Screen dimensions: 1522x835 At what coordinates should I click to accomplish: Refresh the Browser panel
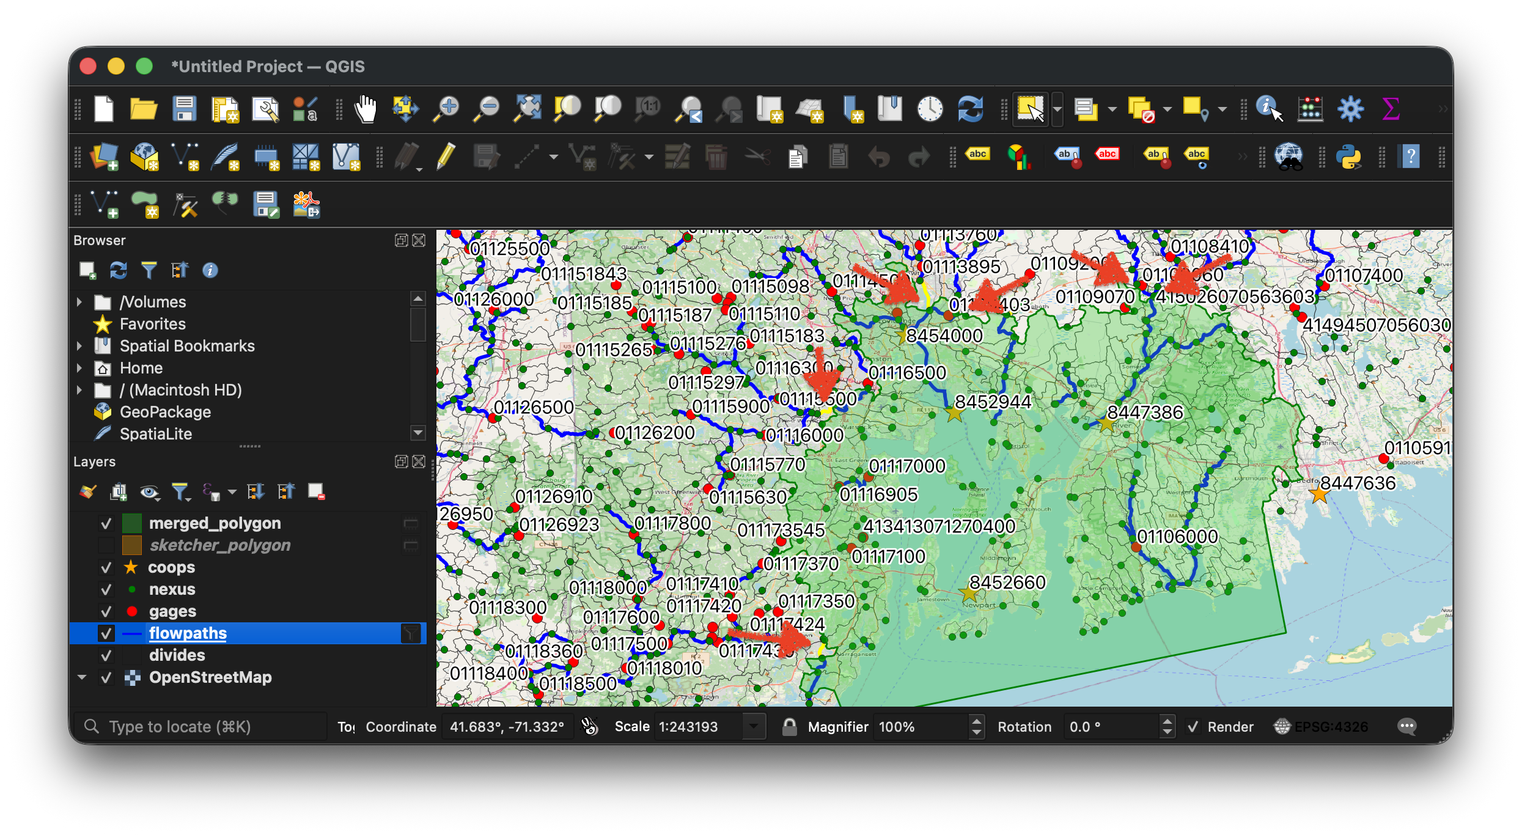[x=119, y=271]
